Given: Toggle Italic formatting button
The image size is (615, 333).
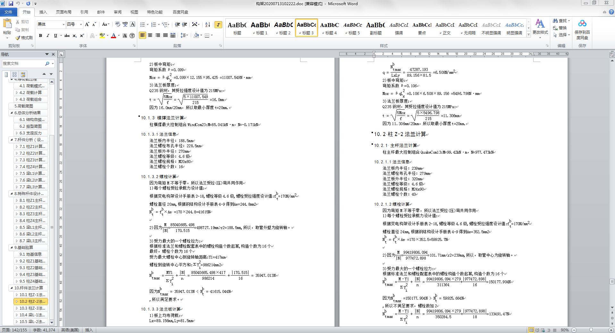Looking at the screenshot, I should point(48,36).
